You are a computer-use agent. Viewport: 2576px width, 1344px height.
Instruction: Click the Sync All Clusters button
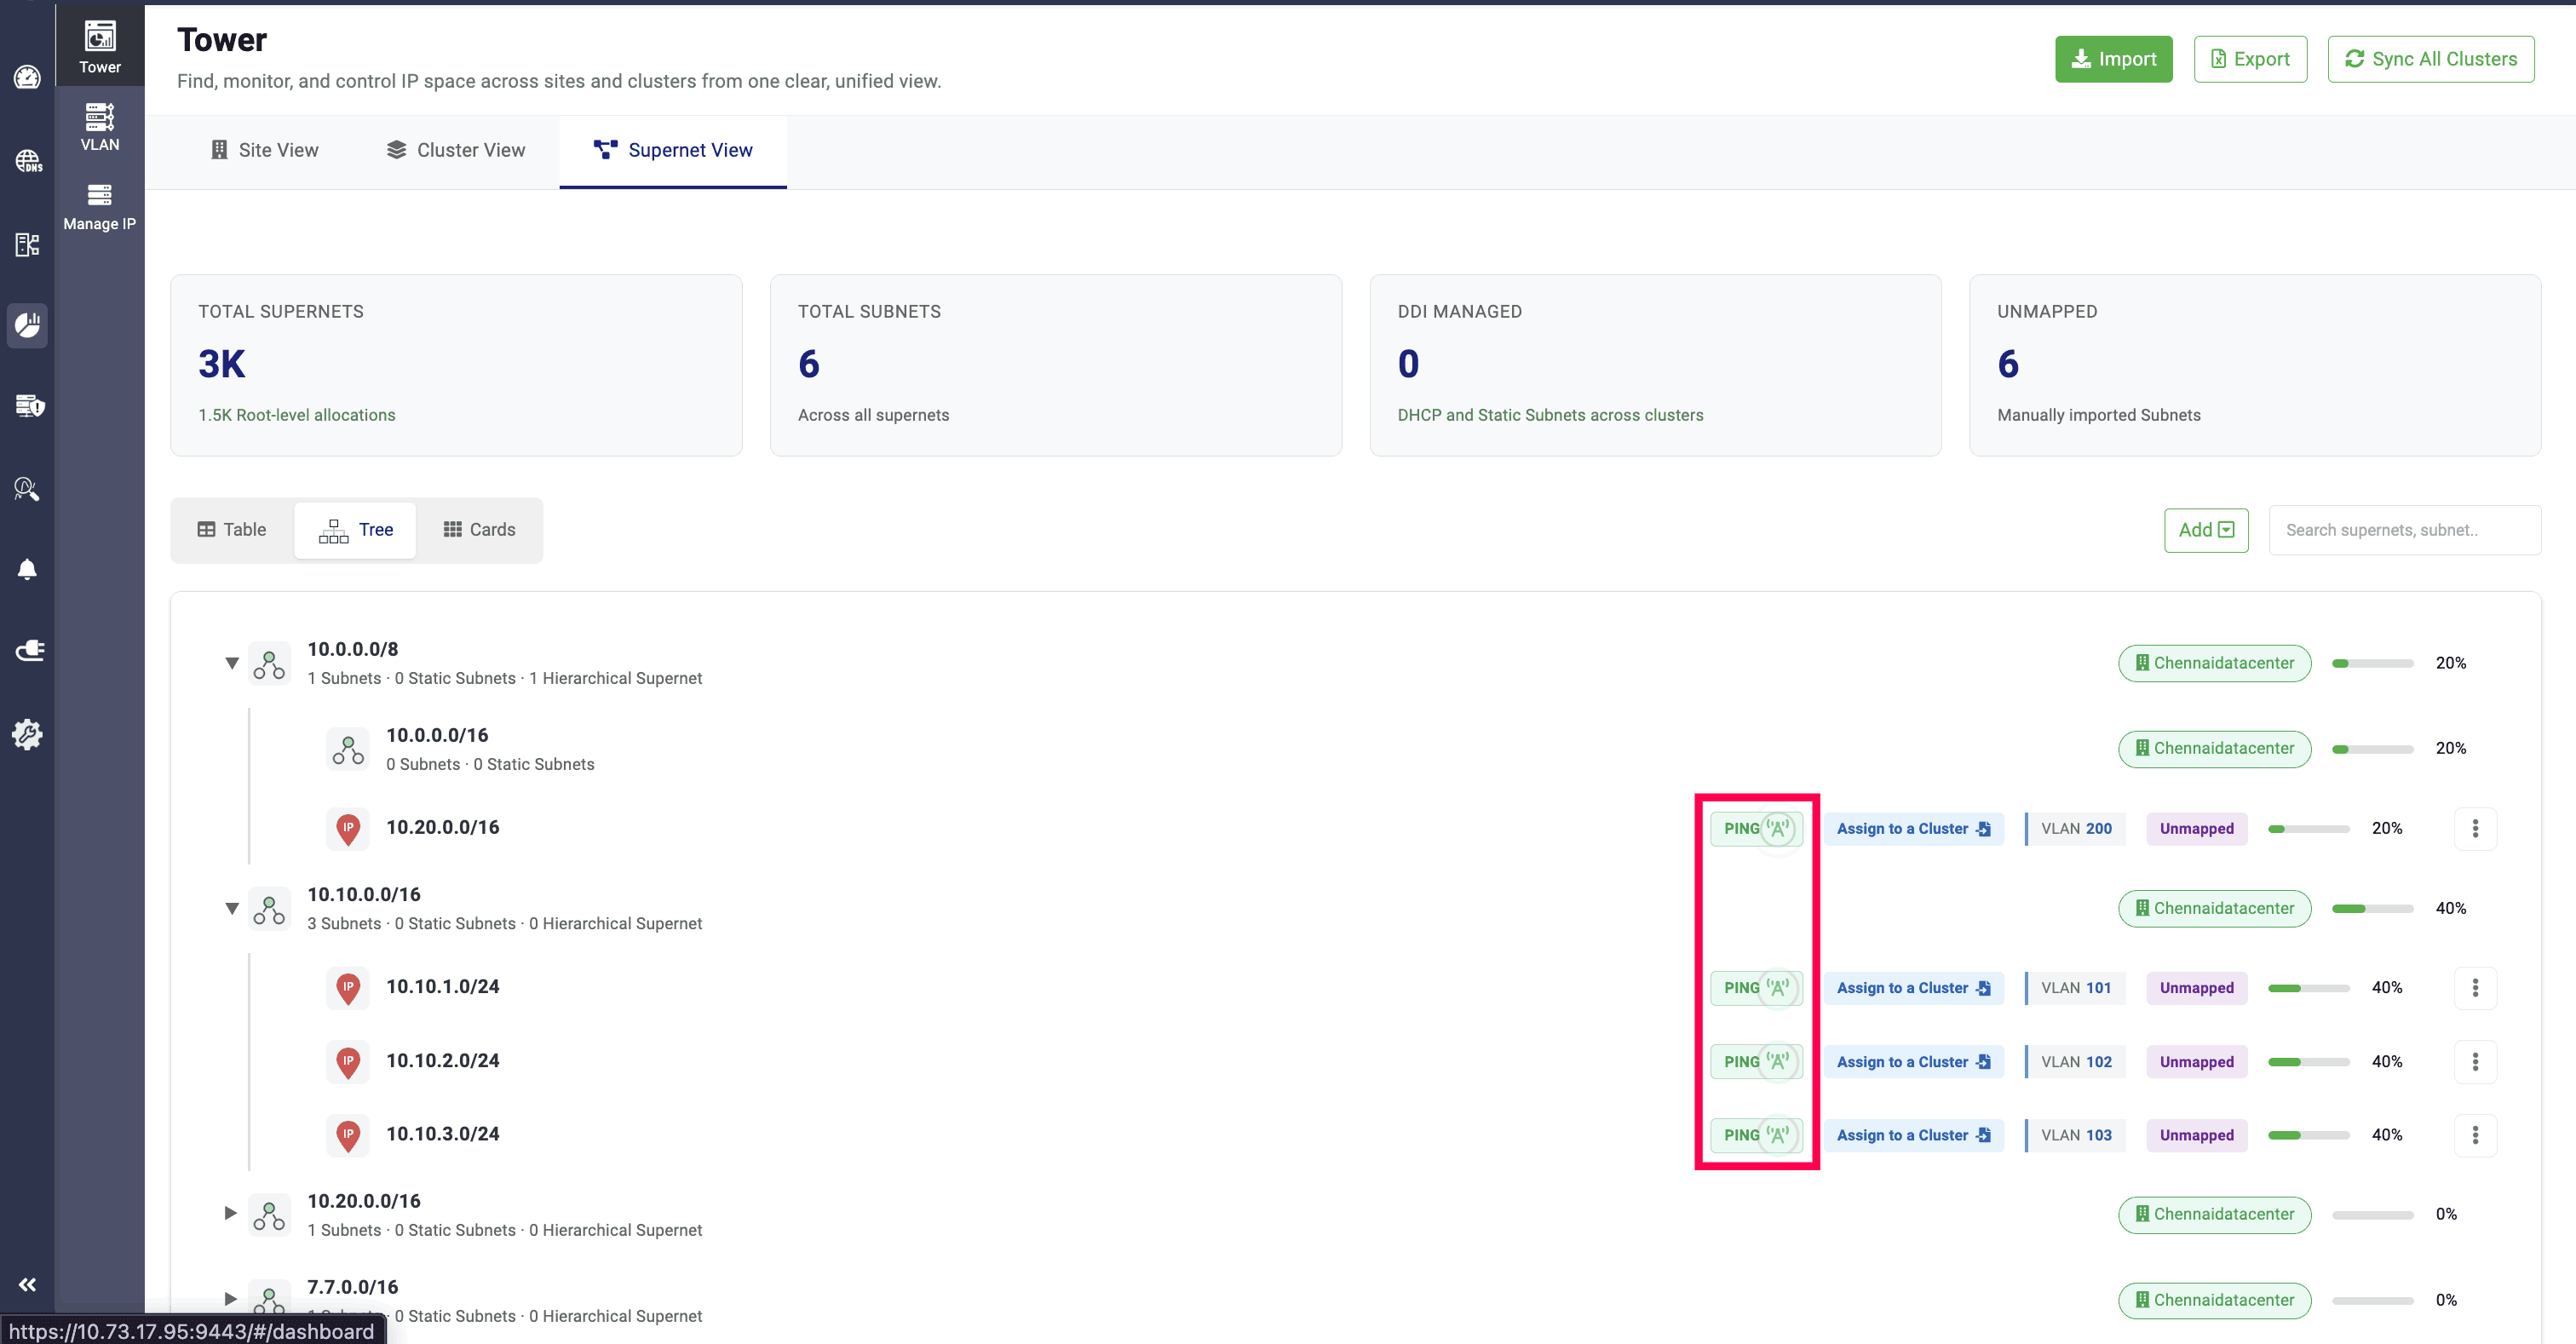point(2430,59)
